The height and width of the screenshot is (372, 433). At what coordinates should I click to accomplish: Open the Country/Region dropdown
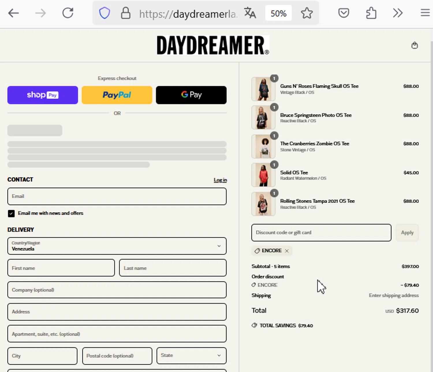117,246
